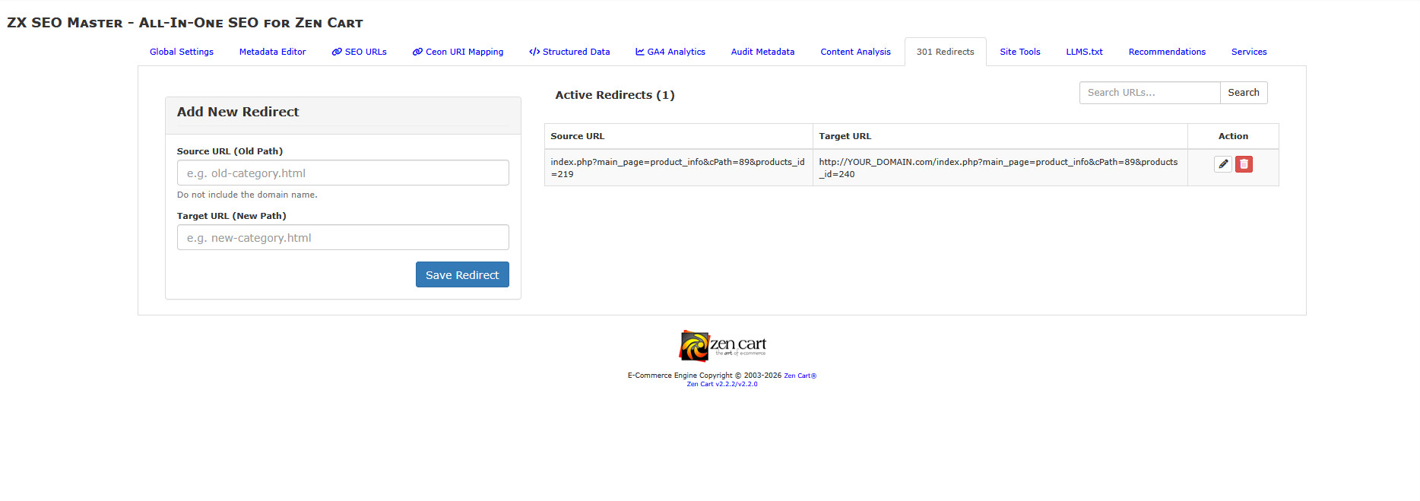The image size is (1420, 501).
Task: Go to the Ceon URI Mapping tab
Action: click(x=458, y=52)
